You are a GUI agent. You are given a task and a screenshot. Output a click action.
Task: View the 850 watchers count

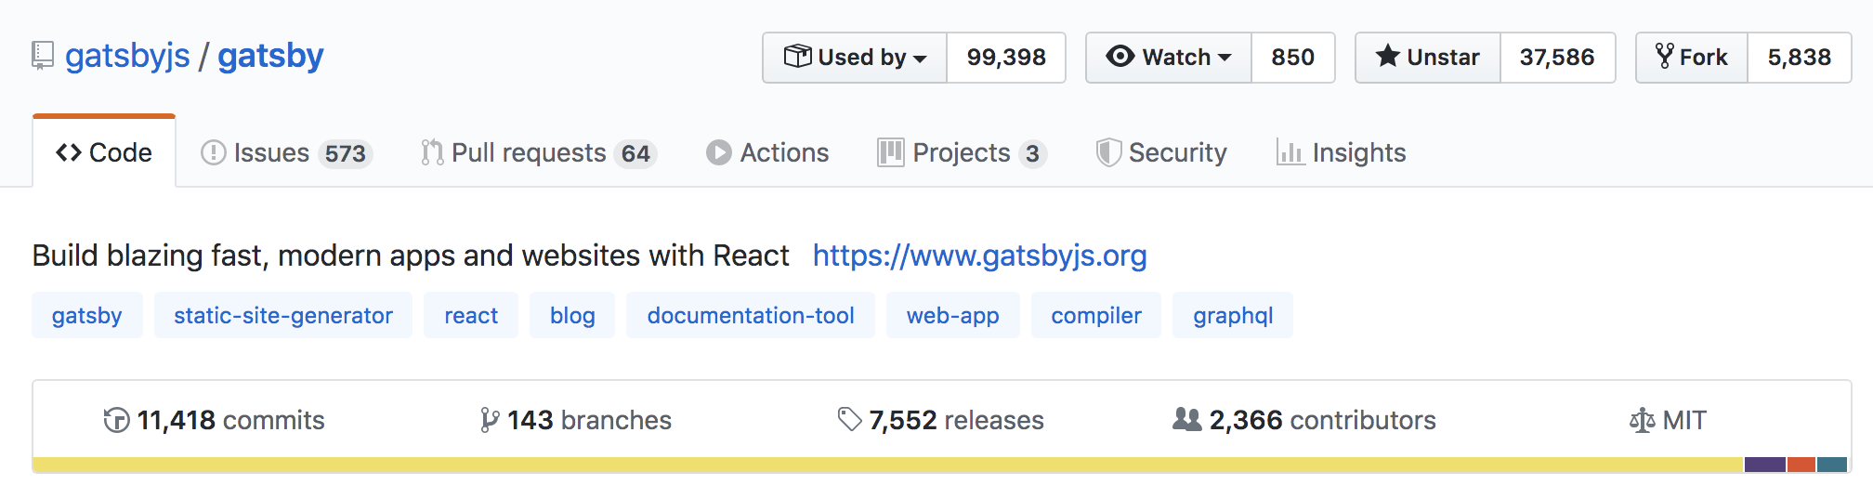tap(1293, 58)
